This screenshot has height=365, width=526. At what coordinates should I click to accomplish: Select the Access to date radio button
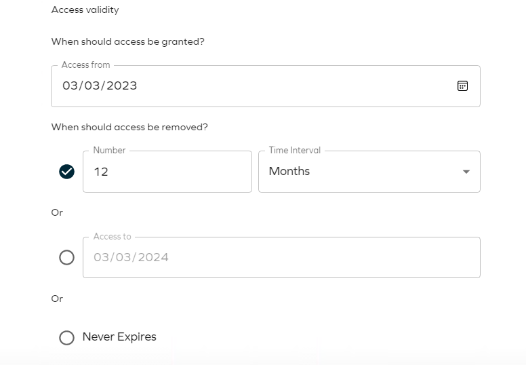coord(66,258)
